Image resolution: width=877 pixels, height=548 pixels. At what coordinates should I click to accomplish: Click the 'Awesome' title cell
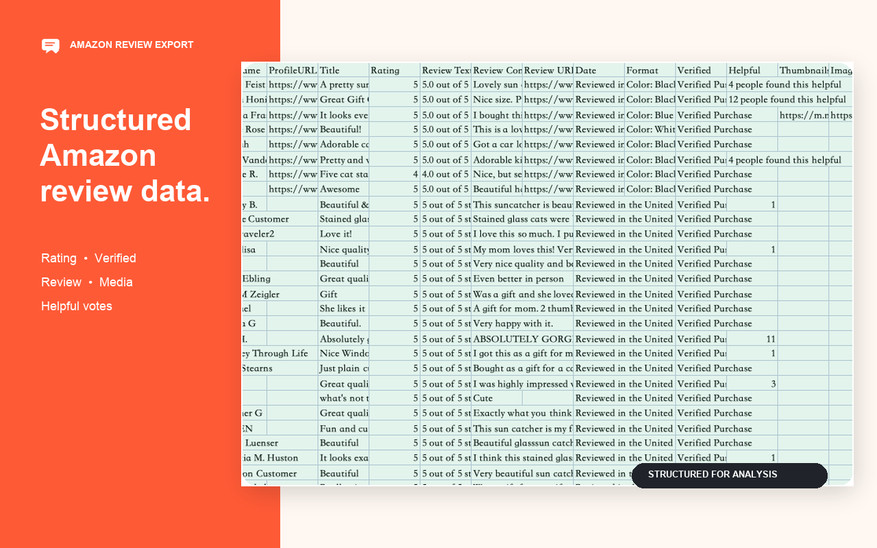tap(343, 189)
